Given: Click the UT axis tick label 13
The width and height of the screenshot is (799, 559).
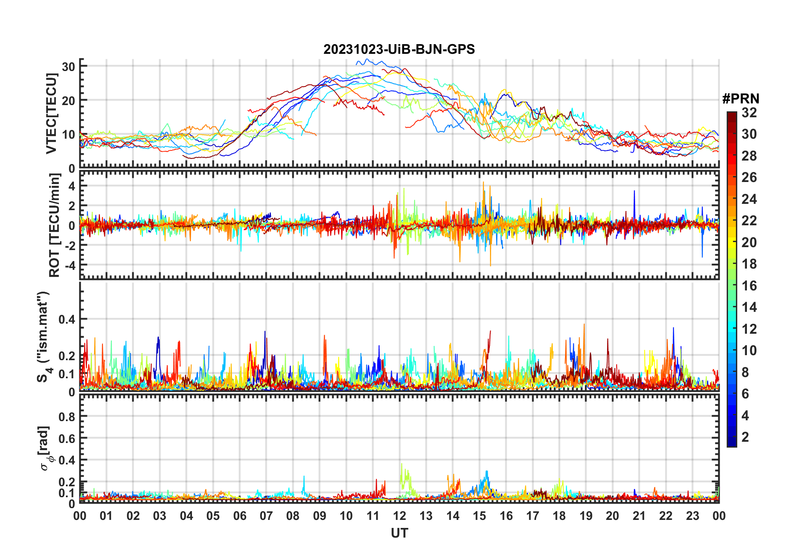Looking at the screenshot, I should pyautogui.click(x=426, y=516).
